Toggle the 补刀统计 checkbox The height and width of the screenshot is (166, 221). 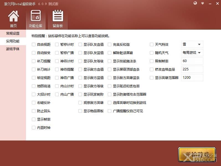[34, 70]
